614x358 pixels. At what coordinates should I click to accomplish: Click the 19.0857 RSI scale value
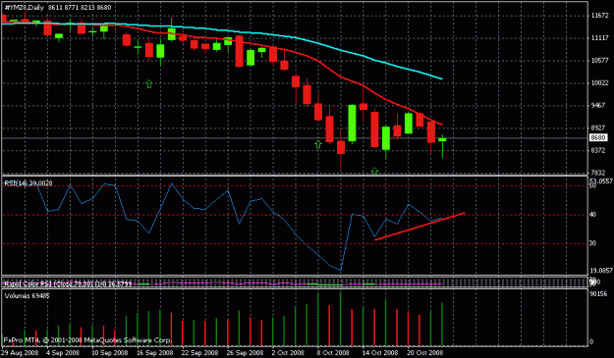pyautogui.click(x=601, y=271)
